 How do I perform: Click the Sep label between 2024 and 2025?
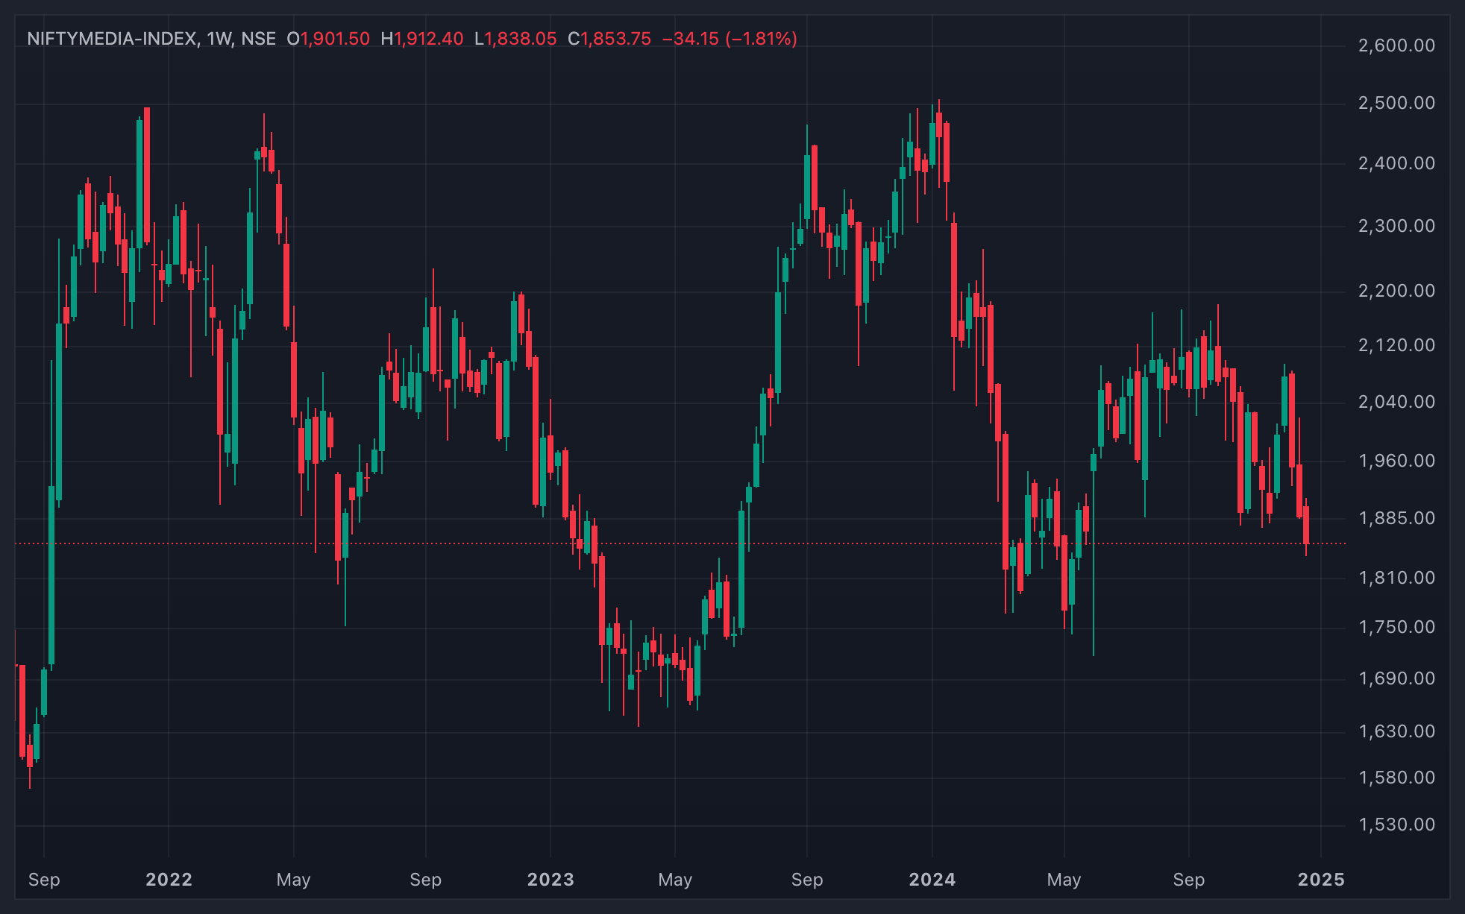(1188, 880)
